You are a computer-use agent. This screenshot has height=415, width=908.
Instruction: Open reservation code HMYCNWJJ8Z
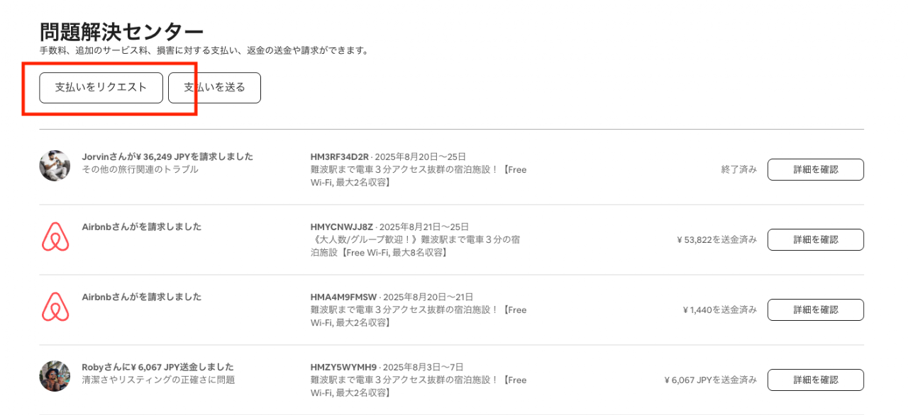coord(342,227)
